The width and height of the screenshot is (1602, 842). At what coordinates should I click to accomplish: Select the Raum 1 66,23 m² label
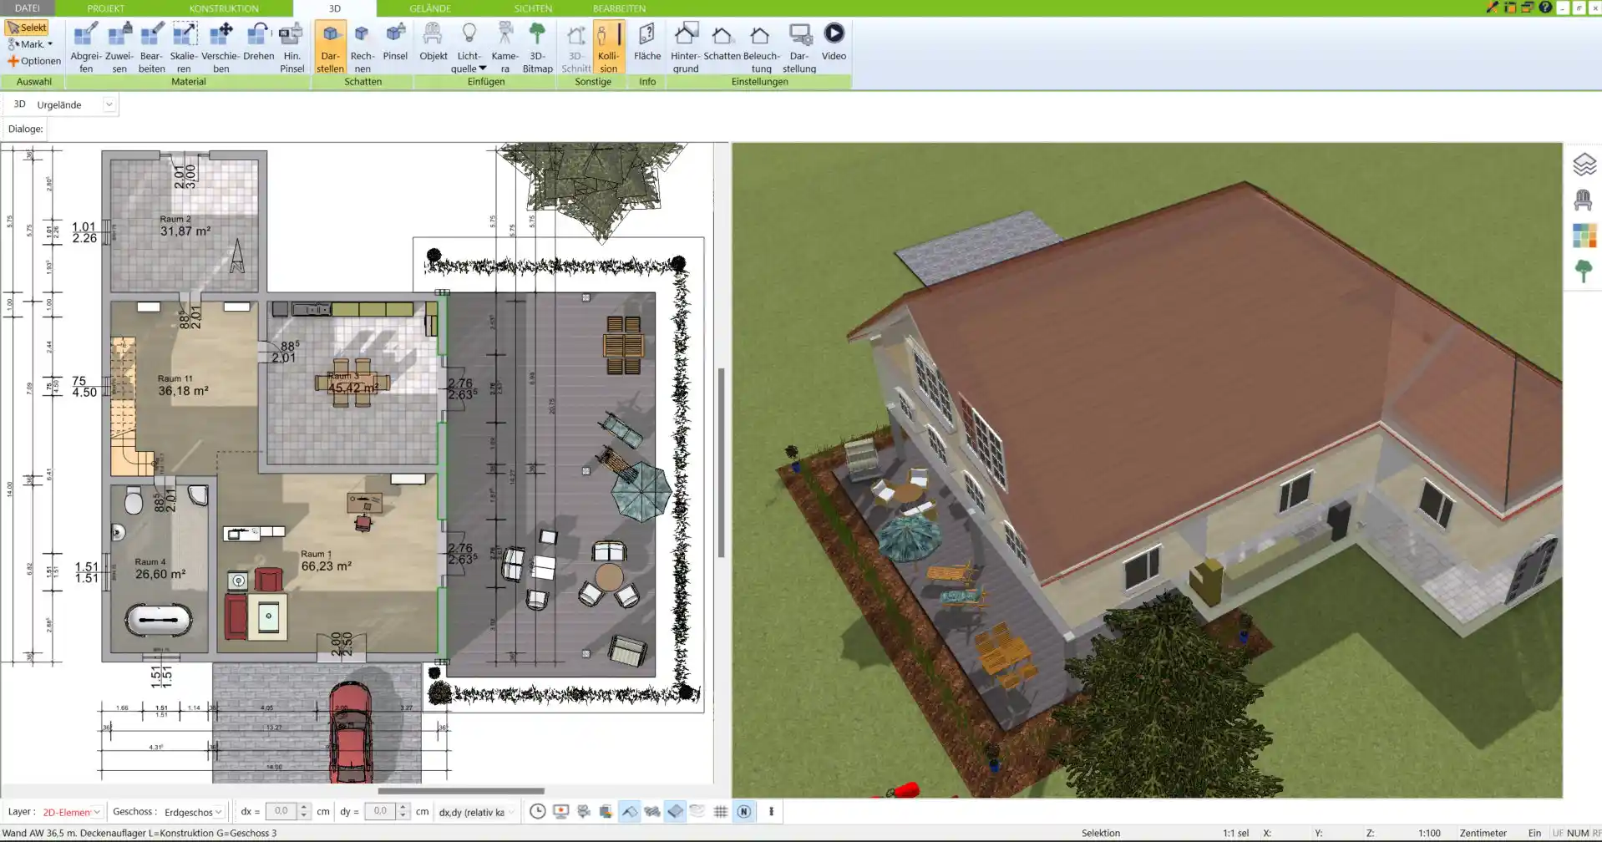point(326,560)
